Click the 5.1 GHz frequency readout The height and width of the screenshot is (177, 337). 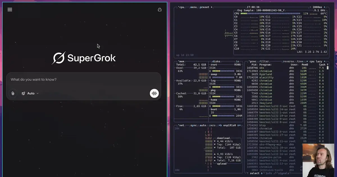[x=320, y=10]
